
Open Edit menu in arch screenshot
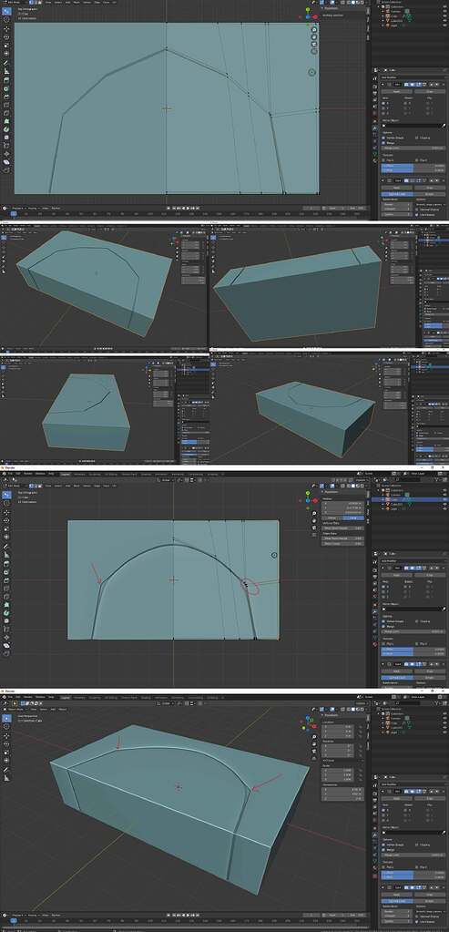[x=18, y=473]
